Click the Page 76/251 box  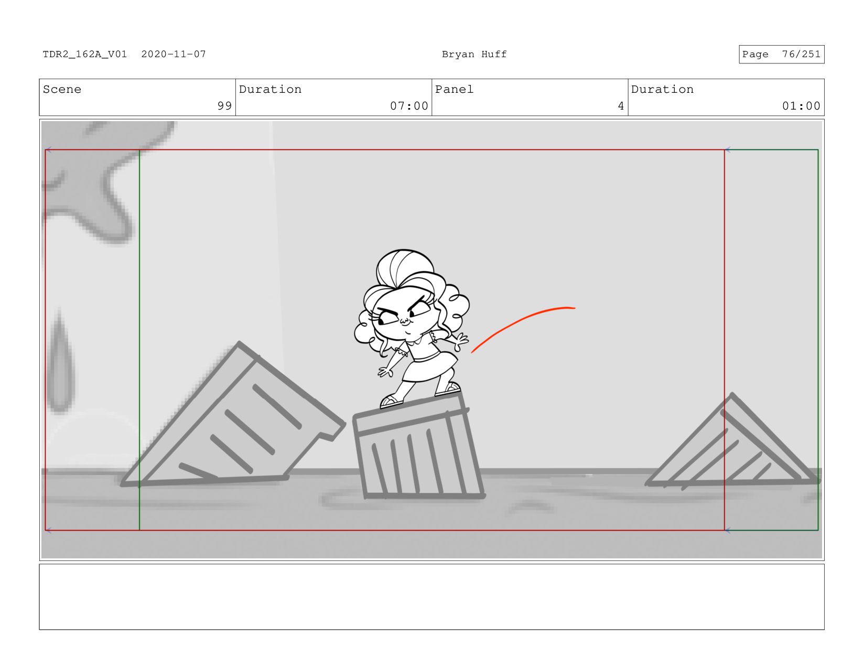pyautogui.click(x=781, y=54)
